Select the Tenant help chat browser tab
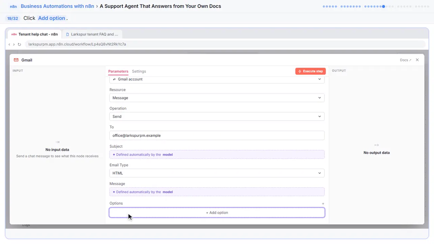This screenshot has width=434, height=244. [35, 34]
